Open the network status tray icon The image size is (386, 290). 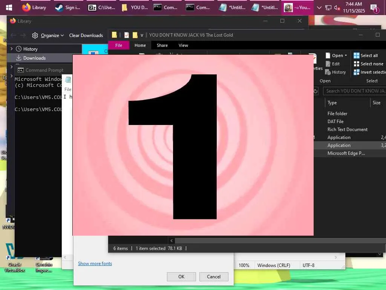point(328,8)
